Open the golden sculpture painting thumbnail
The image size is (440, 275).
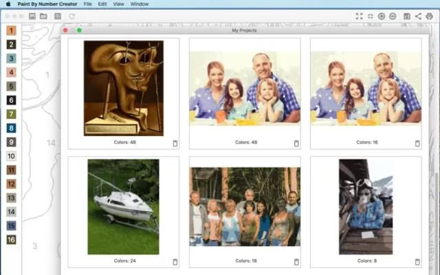click(x=123, y=88)
